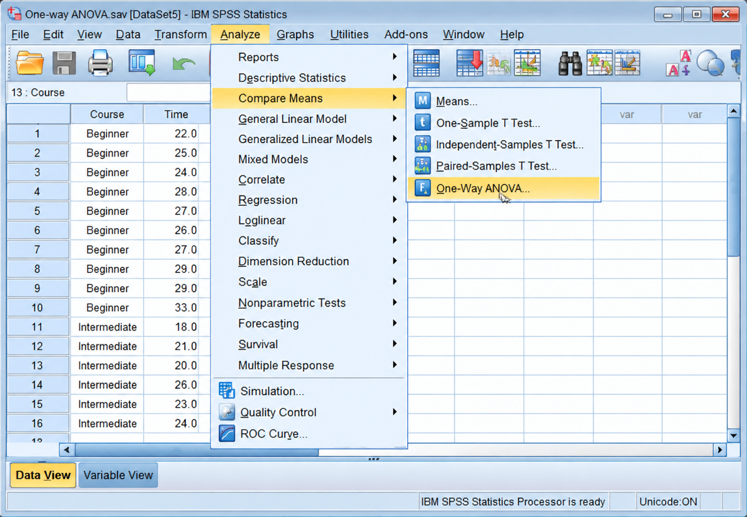Click the t icon beside One-Sample T Test
The height and width of the screenshot is (517, 747).
(x=422, y=122)
